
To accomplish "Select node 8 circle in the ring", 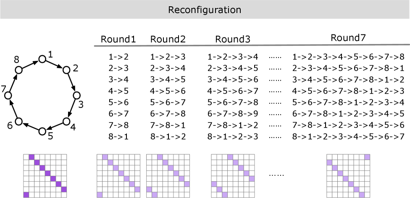I will [x=18, y=70].
